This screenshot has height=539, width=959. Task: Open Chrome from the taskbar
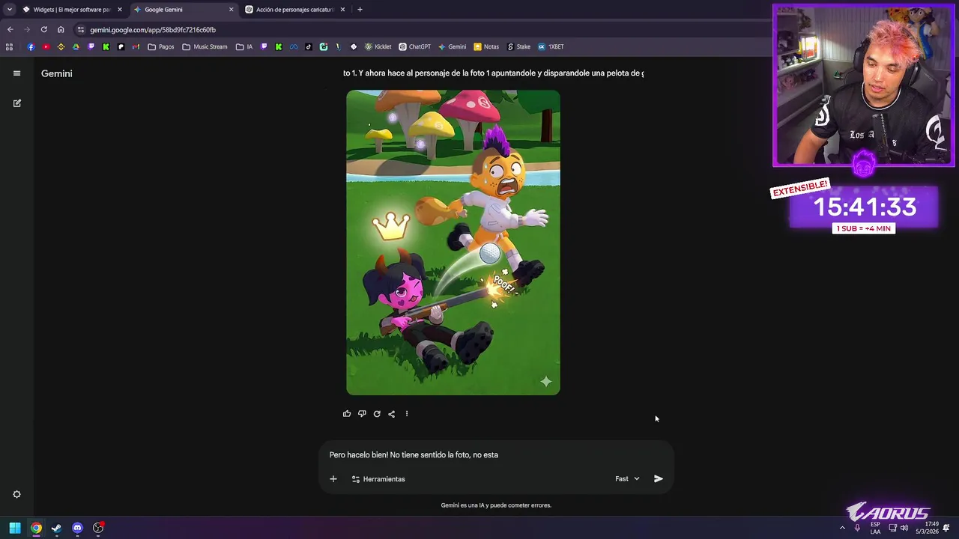click(x=36, y=528)
